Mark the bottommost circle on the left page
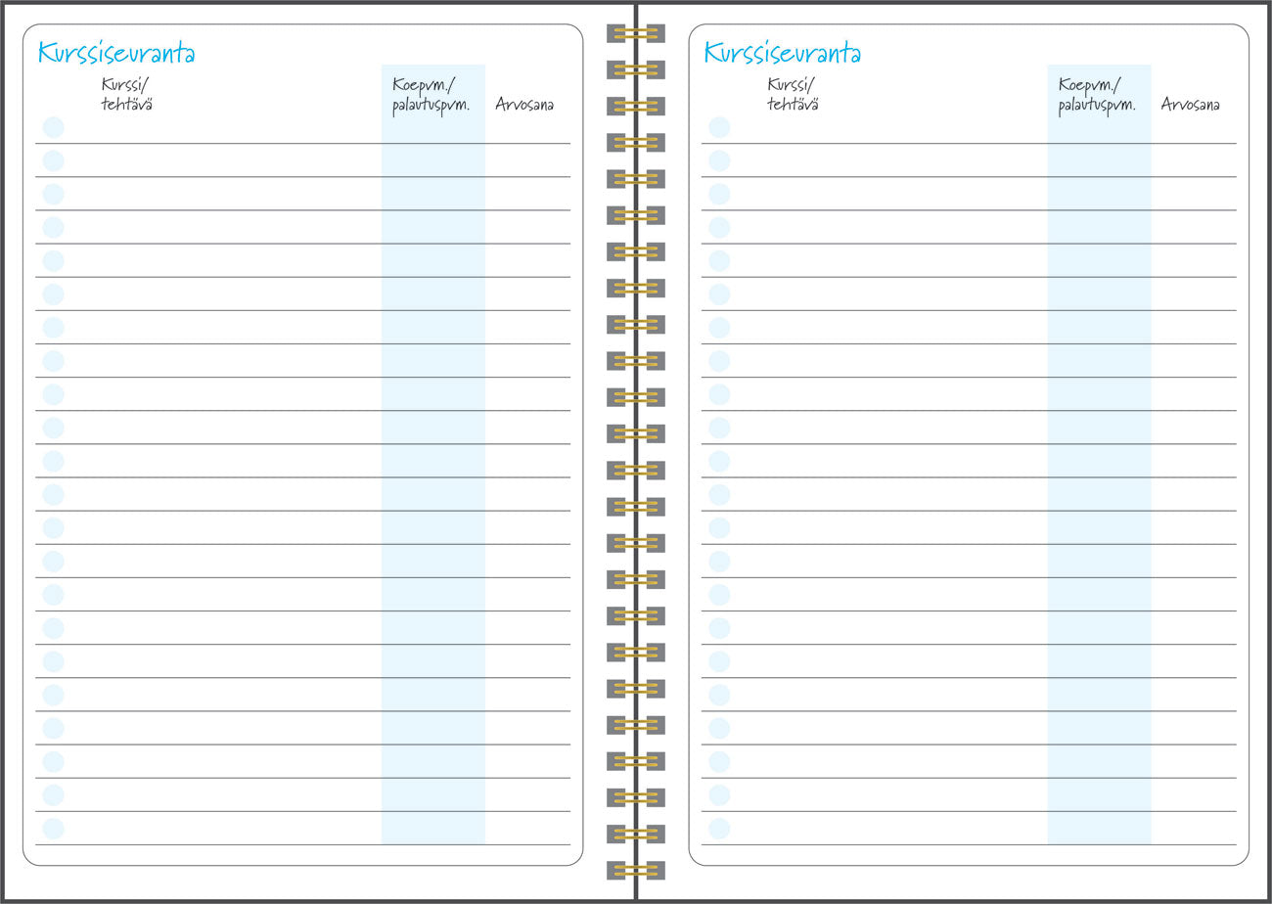This screenshot has height=904, width=1272. point(53,829)
